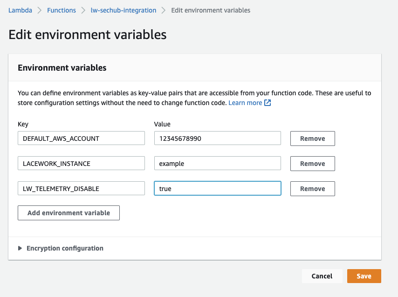Open the lw-sechub-integration function breadcrumb
This screenshot has height=297, width=398.
(x=123, y=9)
